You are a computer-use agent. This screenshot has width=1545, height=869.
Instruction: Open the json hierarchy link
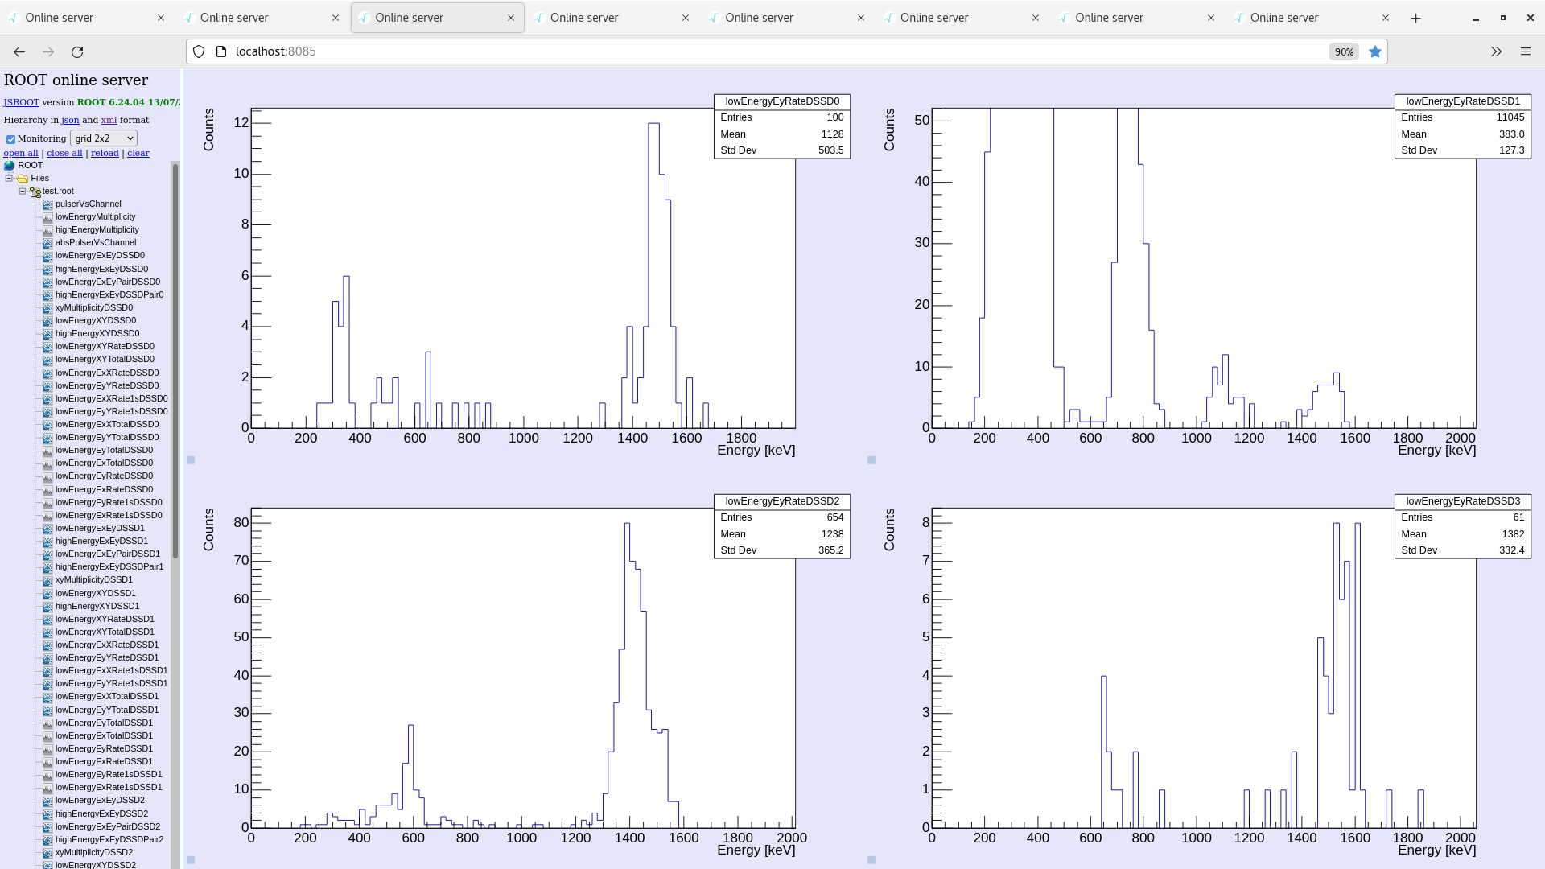click(x=71, y=120)
